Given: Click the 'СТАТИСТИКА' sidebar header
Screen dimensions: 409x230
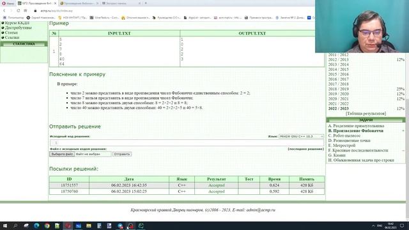Looking at the screenshot, I should tap(24, 44).
